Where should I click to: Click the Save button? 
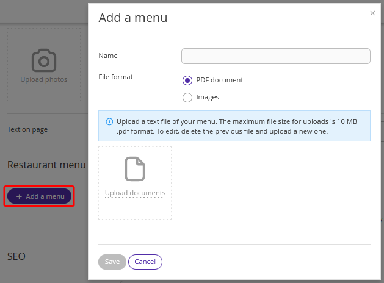pyautogui.click(x=112, y=262)
